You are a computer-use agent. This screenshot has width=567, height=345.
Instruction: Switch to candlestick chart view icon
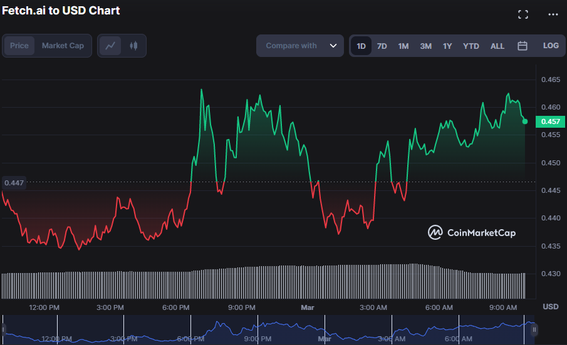133,46
